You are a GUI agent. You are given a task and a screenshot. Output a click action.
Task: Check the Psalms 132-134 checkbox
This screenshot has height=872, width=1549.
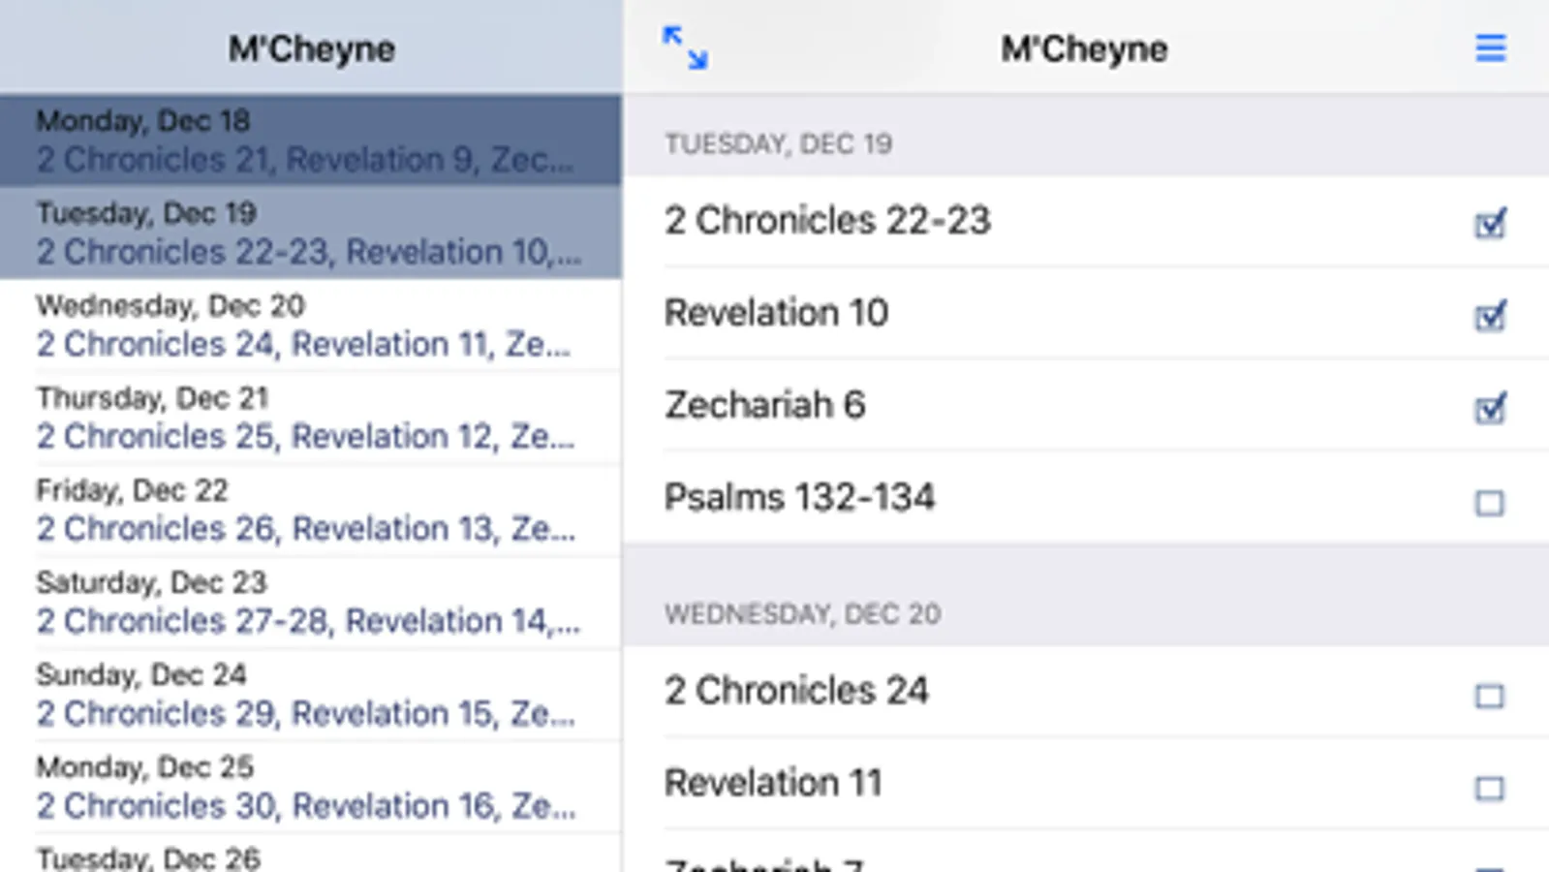pos(1490,503)
